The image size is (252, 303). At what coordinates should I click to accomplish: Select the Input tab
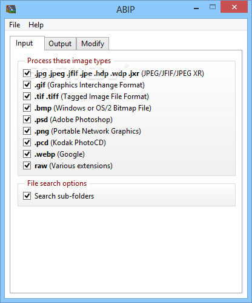point(27,43)
